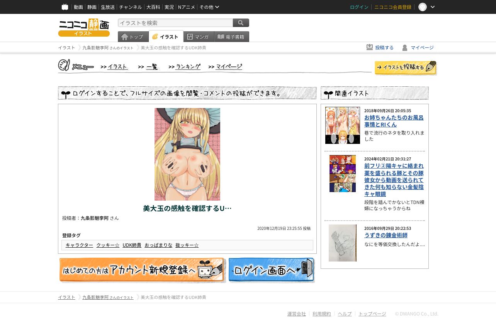
Task: Click the Niconico TV icon in top bar
Action: click(65, 7)
